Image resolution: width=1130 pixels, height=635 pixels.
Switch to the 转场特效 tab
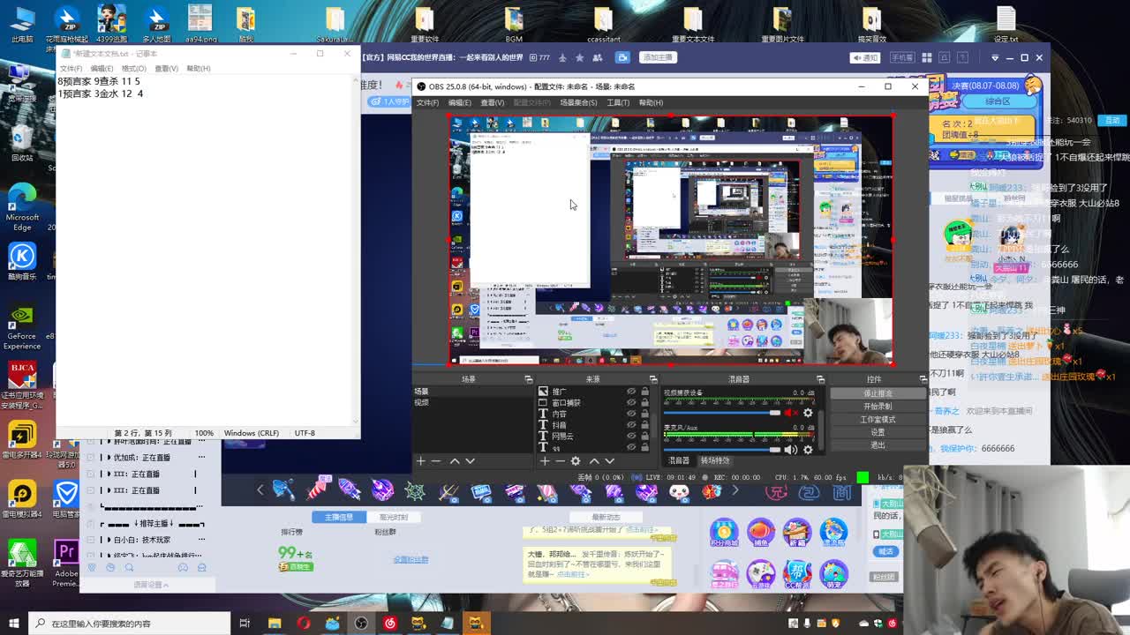click(715, 460)
